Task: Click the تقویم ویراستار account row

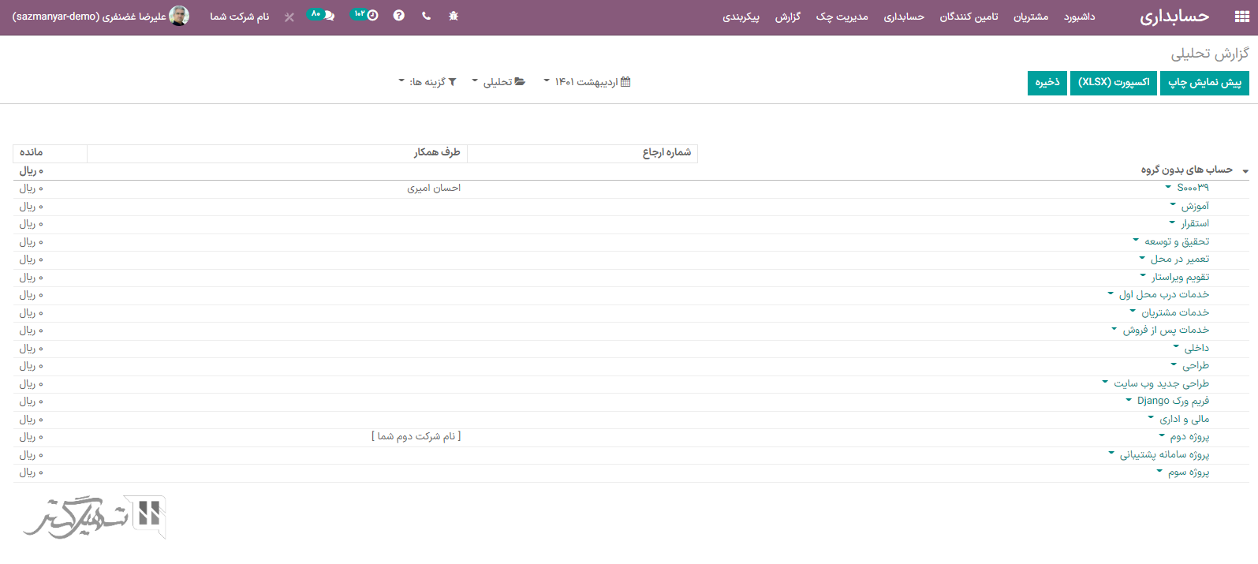Action: (1180, 277)
